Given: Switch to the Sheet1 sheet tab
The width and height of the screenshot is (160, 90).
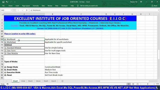Looking at the screenshot, I should [15, 81].
